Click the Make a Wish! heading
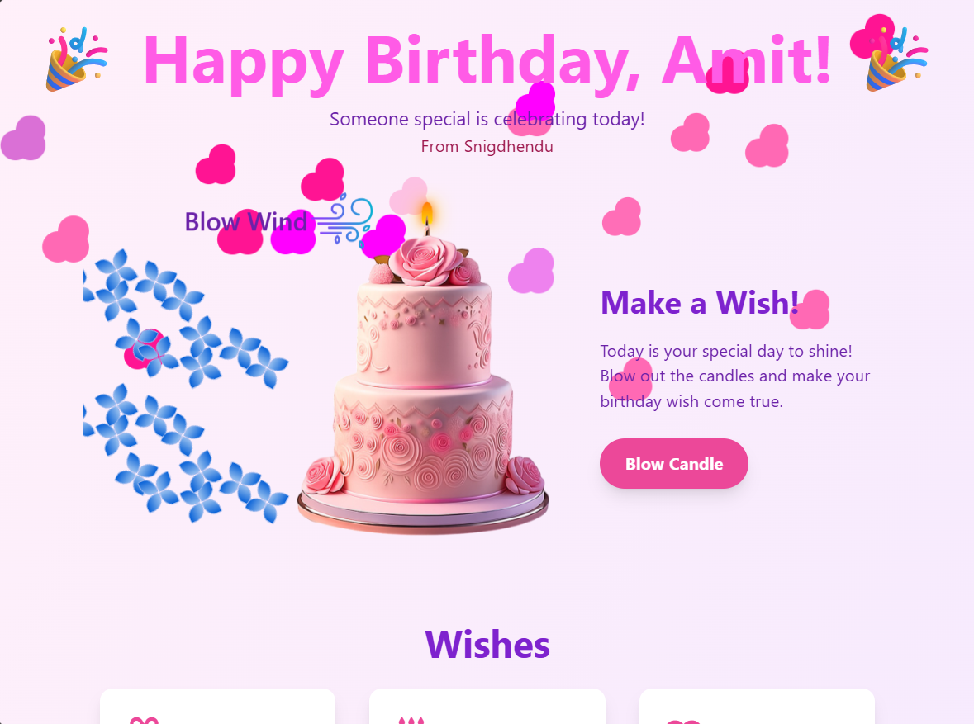This screenshot has height=724, width=974. (700, 303)
